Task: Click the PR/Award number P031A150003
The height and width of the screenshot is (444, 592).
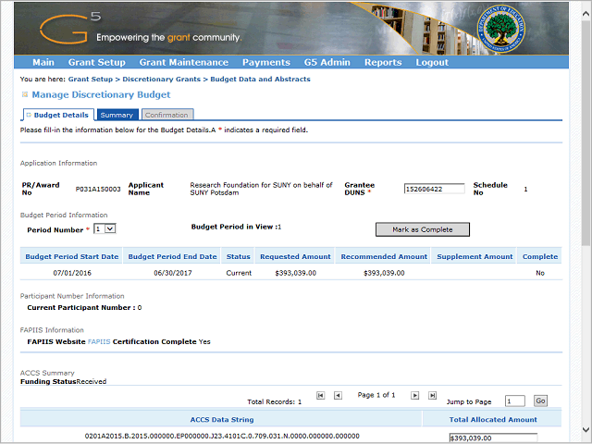Action: click(x=98, y=189)
